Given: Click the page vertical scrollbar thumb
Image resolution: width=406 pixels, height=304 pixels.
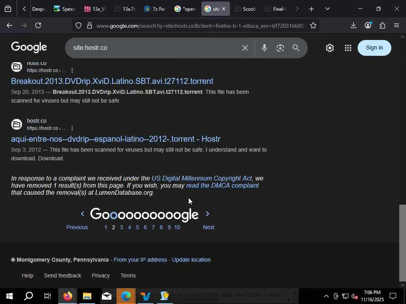Looking at the screenshot, I should [402, 243].
